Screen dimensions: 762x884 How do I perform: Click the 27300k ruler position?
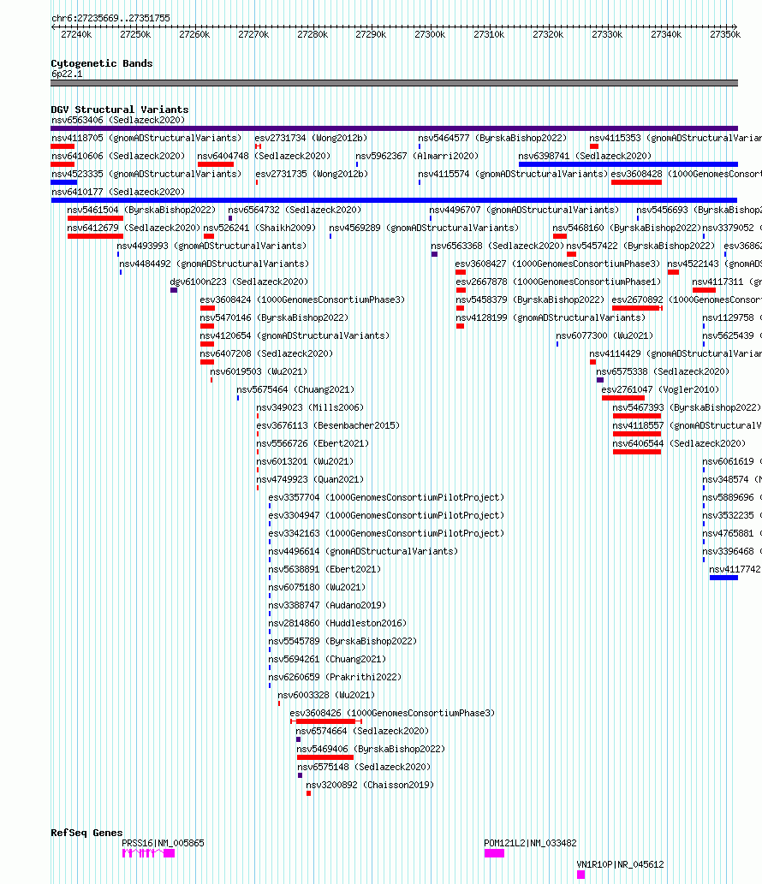click(x=430, y=34)
